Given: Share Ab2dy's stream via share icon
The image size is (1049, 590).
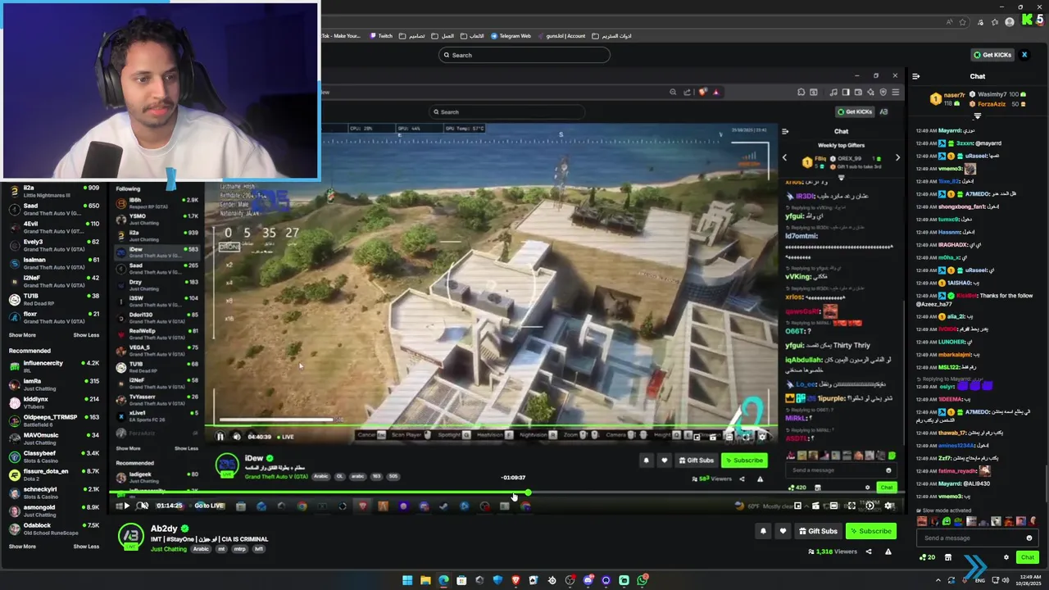Looking at the screenshot, I should click(870, 551).
